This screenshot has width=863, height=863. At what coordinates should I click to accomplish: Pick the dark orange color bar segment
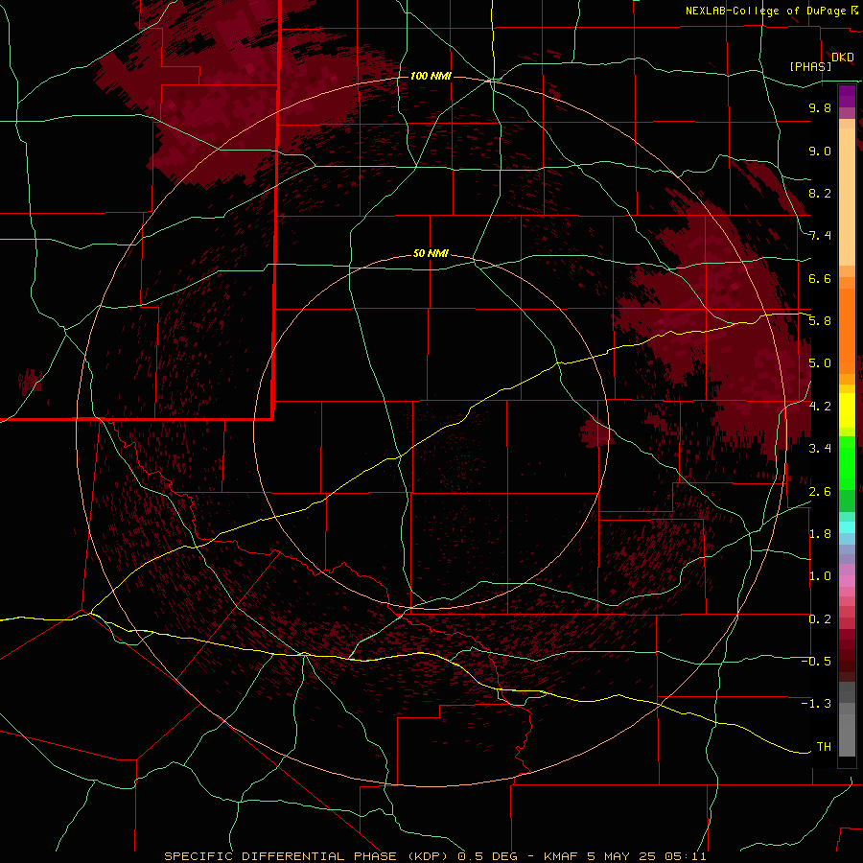pyautogui.click(x=847, y=330)
